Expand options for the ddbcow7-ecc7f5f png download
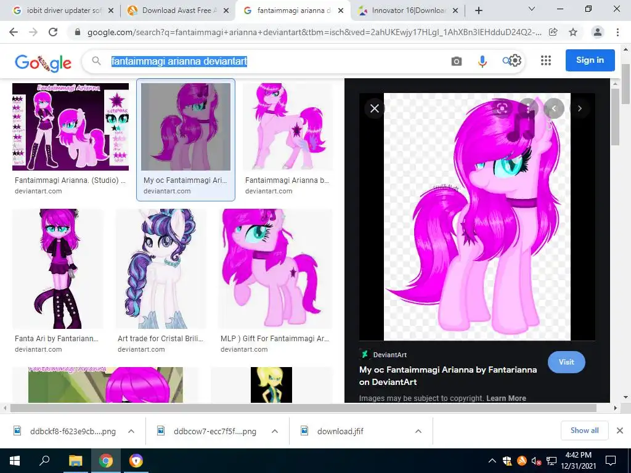Image resolution: width=631 pixels, height=473 pixels. point(275,431)
